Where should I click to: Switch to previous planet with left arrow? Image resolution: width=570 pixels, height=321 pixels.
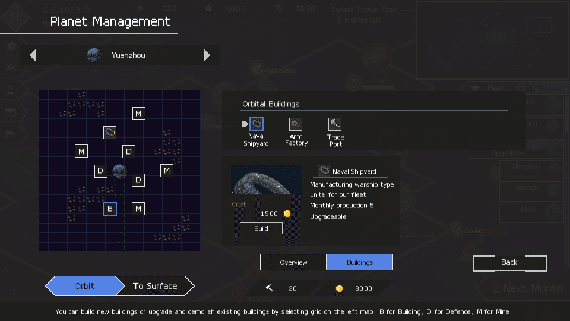33,55
